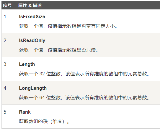
Task: Click row number 3 cell
Action: [9, 69]
